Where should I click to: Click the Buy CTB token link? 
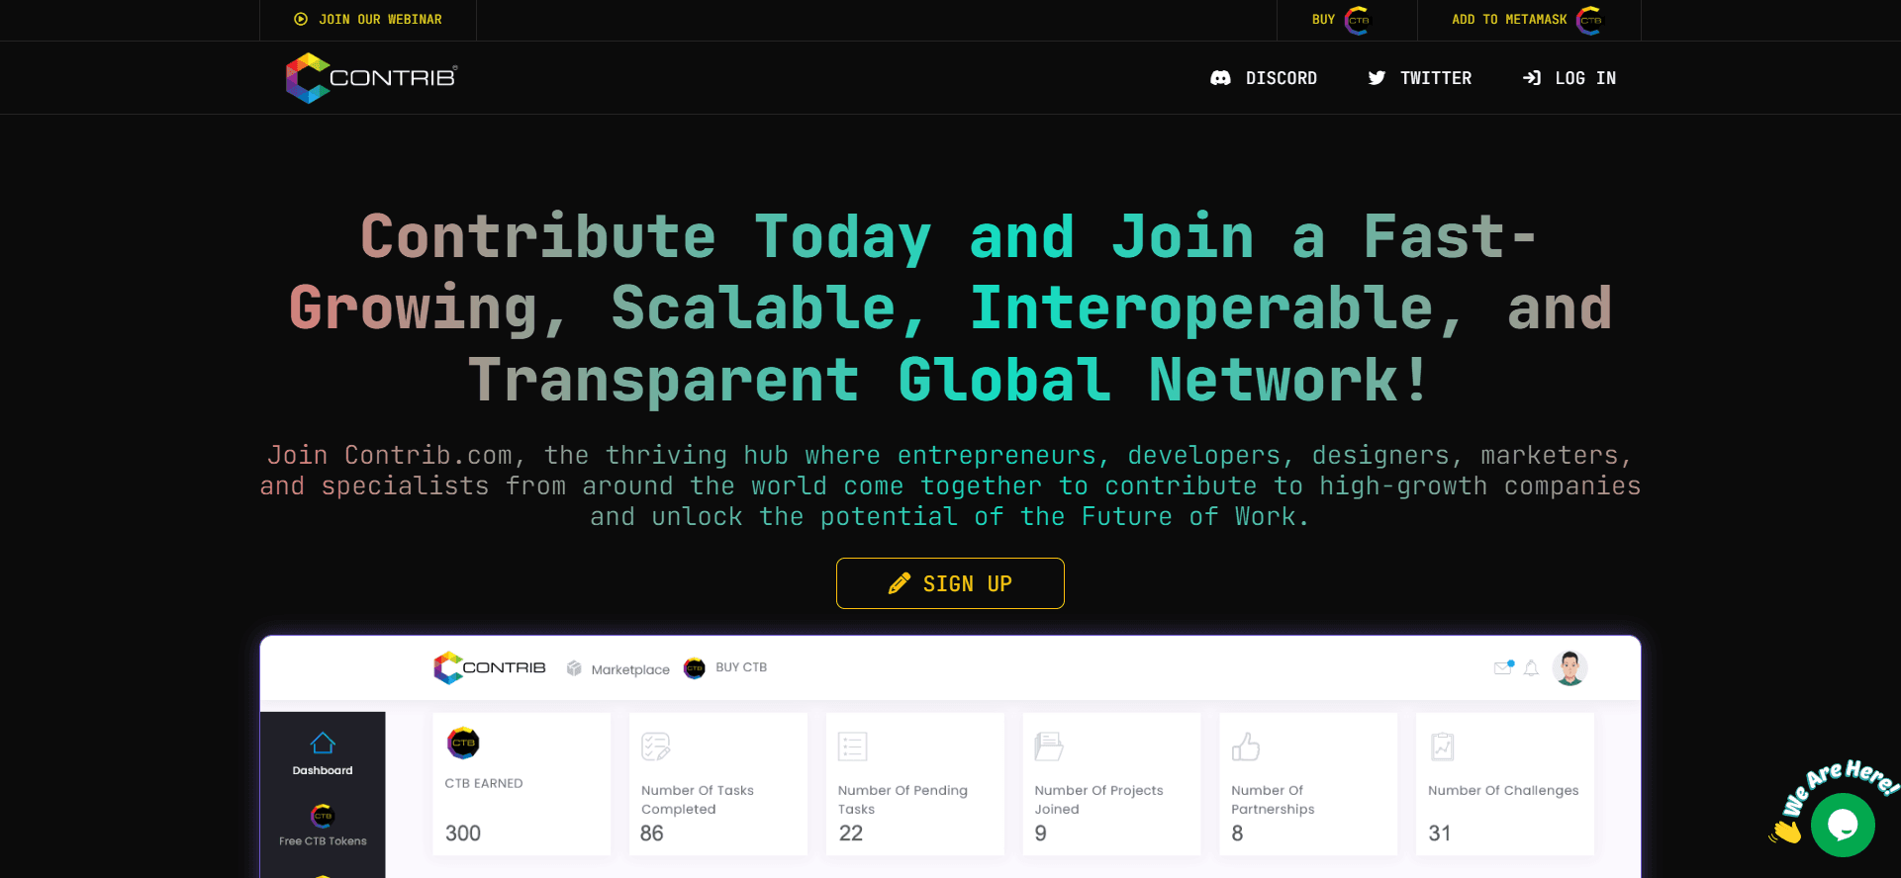(x=1342, y=20)
